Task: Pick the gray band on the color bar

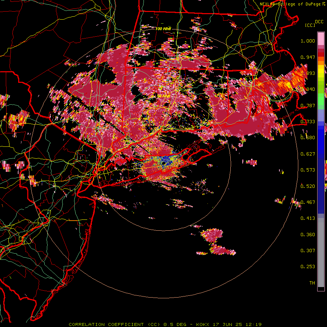Action: (x=321, y=253)
